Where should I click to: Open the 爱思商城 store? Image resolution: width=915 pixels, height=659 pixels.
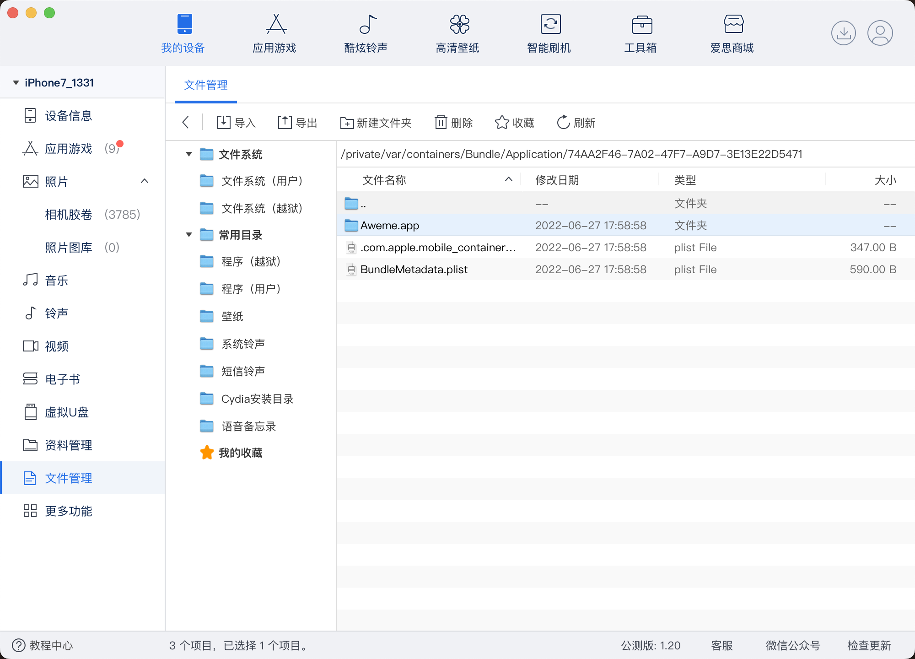click(x=732, y=34)
